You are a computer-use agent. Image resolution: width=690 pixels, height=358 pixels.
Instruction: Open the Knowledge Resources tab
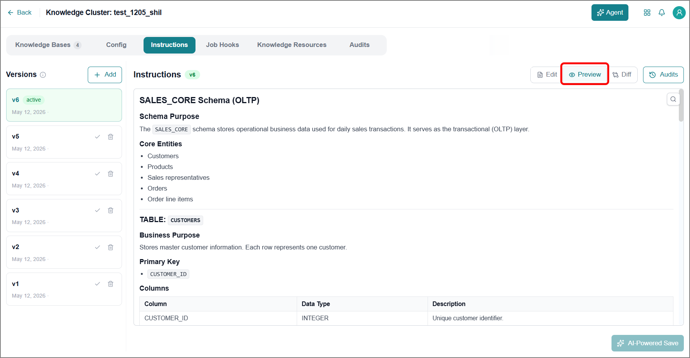[x=292, y=45]
